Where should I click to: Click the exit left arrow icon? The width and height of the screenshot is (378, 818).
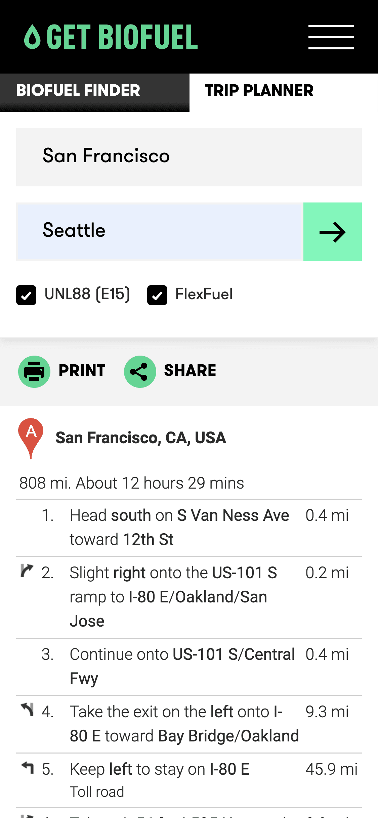coord(28,710)
